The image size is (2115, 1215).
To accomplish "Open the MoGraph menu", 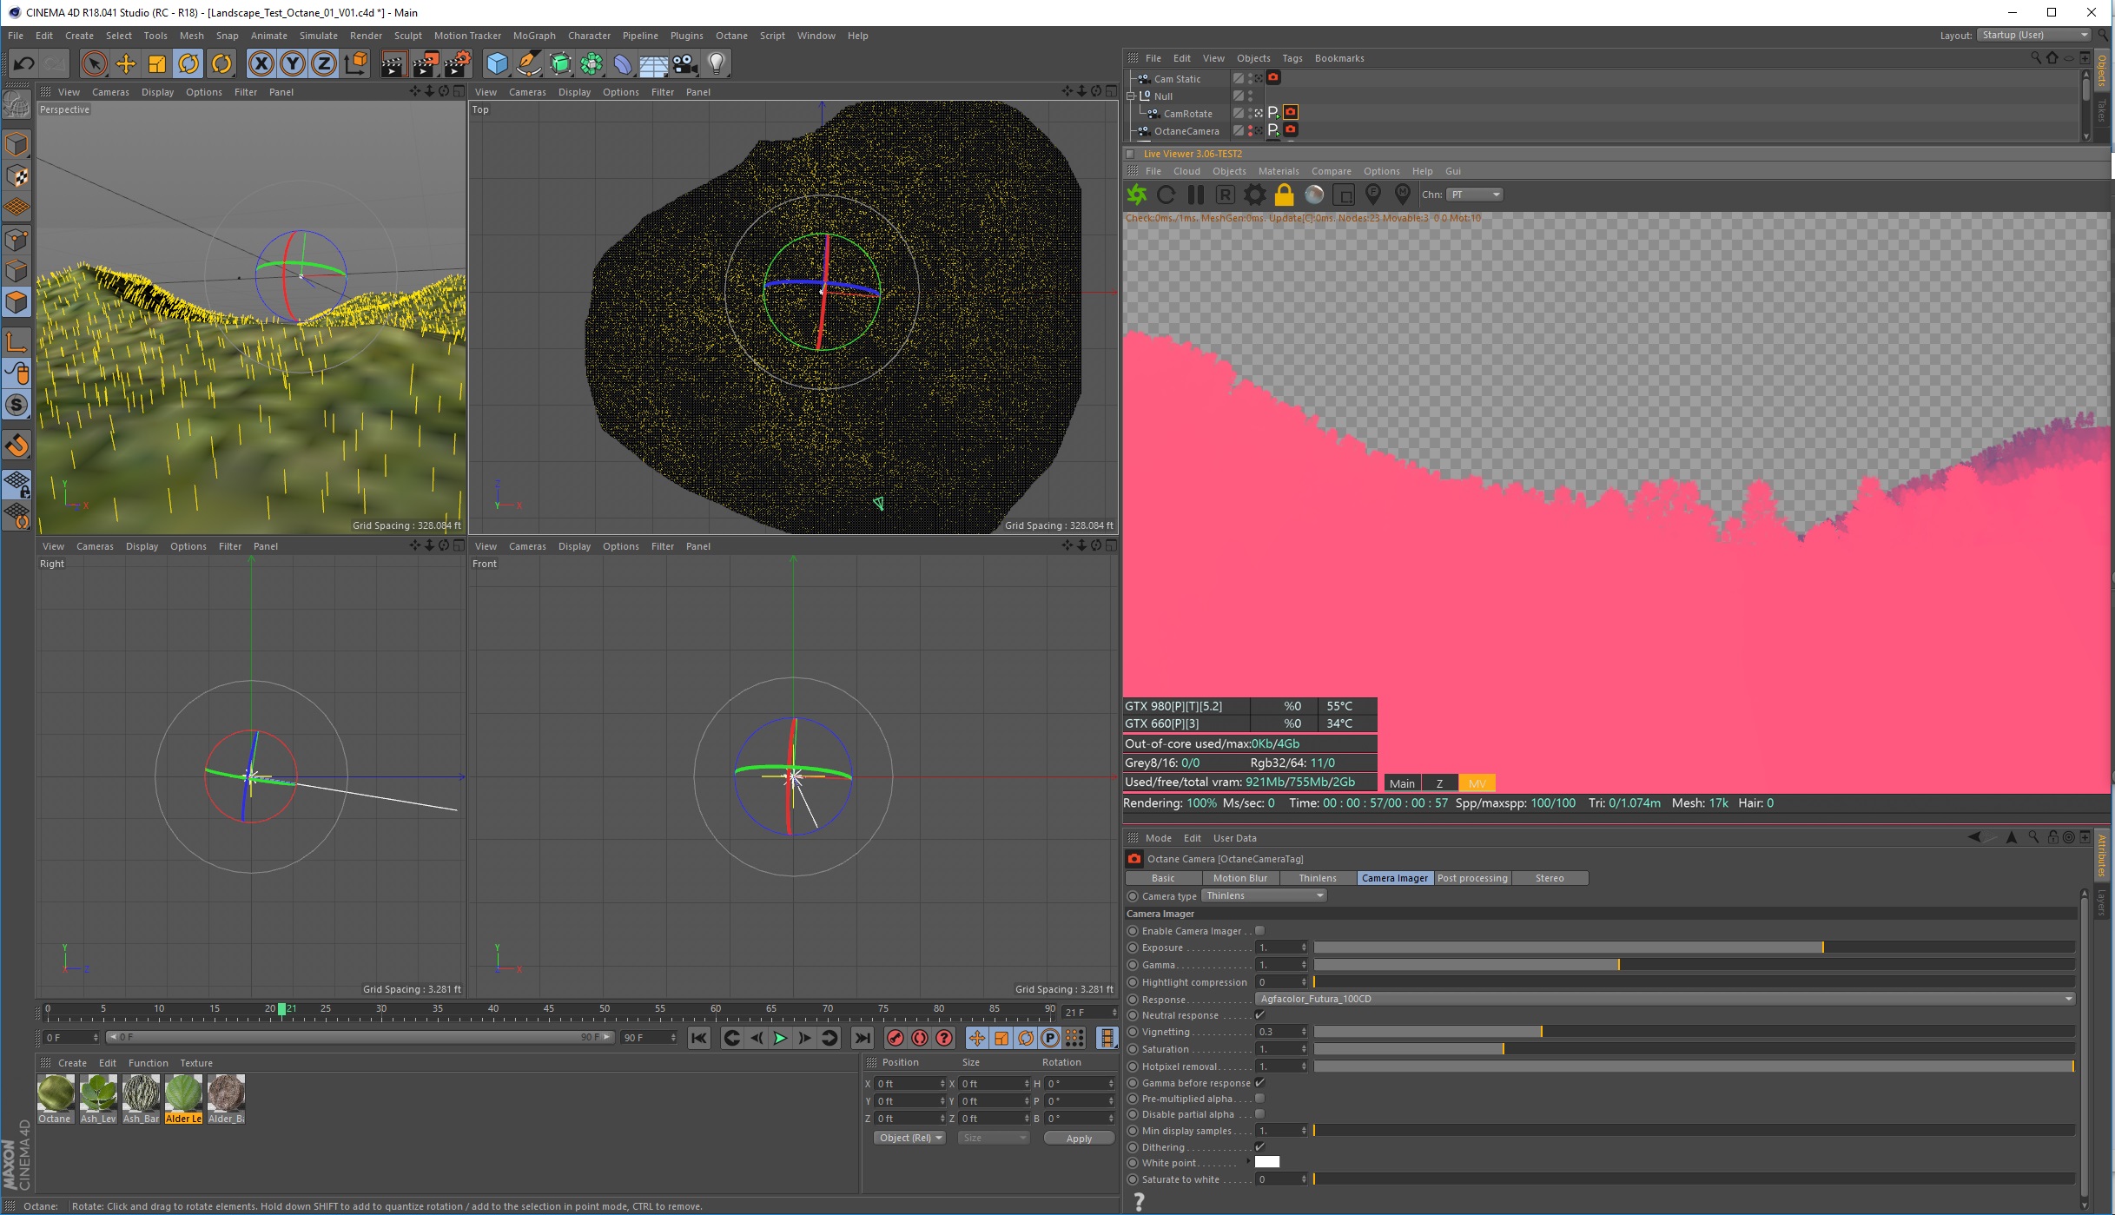I will [533, 36].
